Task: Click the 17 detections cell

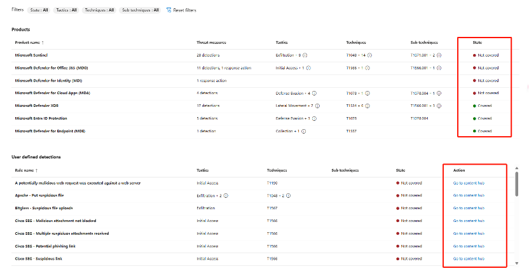Action: coord(208,106)
